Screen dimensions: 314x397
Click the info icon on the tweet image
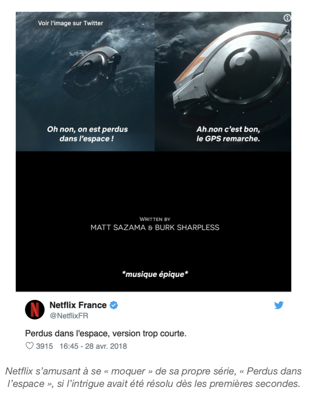coord(287,18)
